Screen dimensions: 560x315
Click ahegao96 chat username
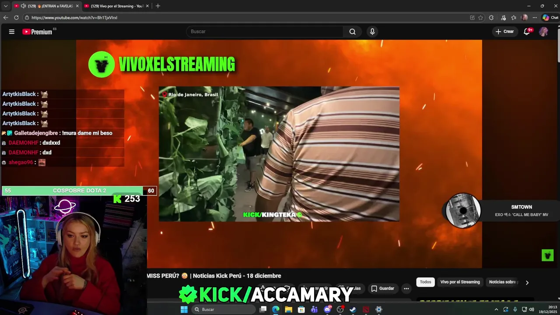point(21,162)
